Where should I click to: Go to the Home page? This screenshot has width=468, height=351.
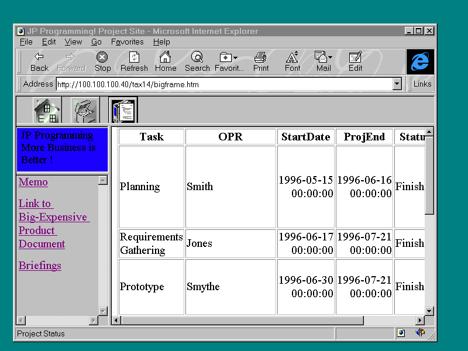(166, 61)
